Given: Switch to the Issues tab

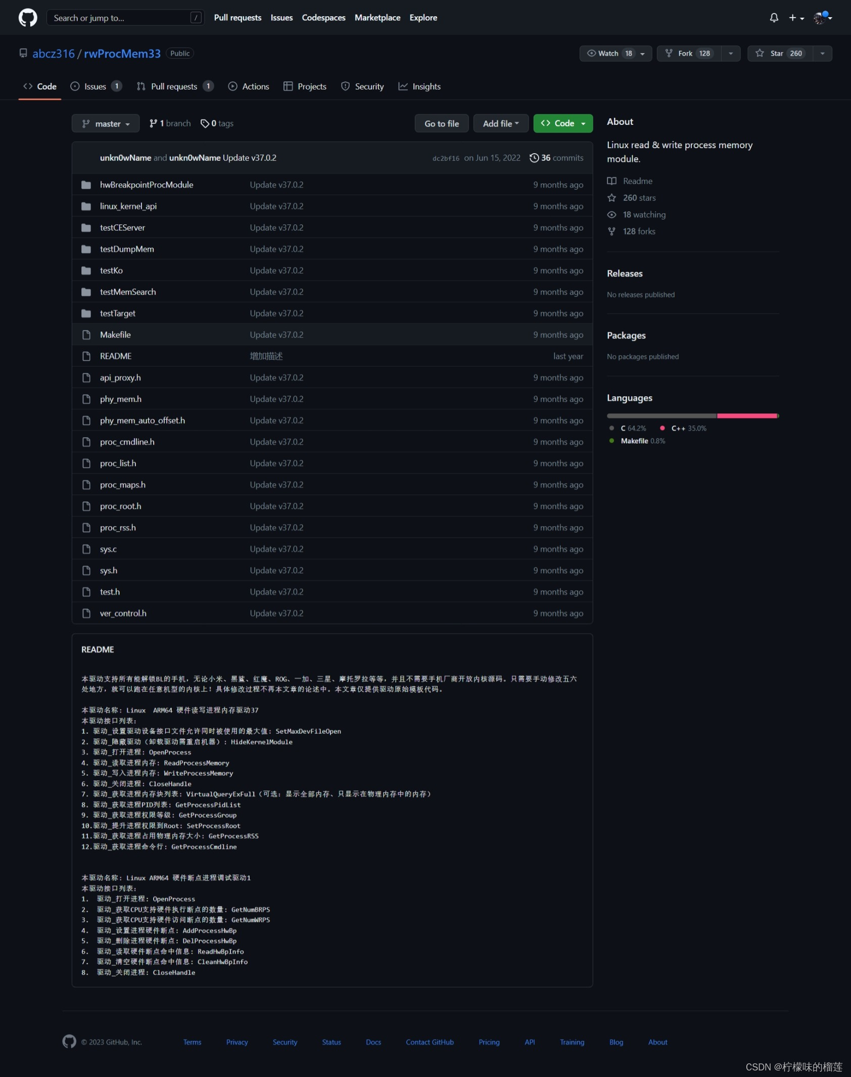Looking at the screenshot, I should (96, 86).
